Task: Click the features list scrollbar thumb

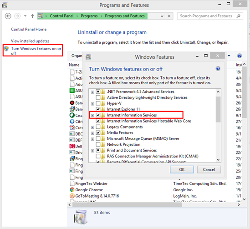Action: 218,109
